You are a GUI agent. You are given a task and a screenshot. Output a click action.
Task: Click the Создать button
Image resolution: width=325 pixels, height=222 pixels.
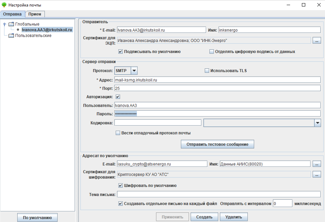click(x=204, y=217)
